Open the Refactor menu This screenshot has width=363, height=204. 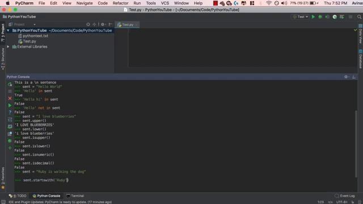click(x=120, y=3)
